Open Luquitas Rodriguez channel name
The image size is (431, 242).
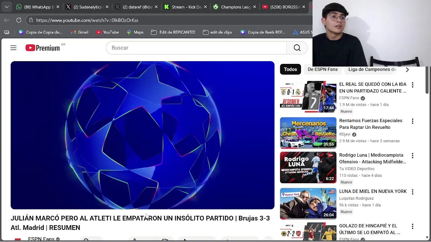[x=356, y=198]
